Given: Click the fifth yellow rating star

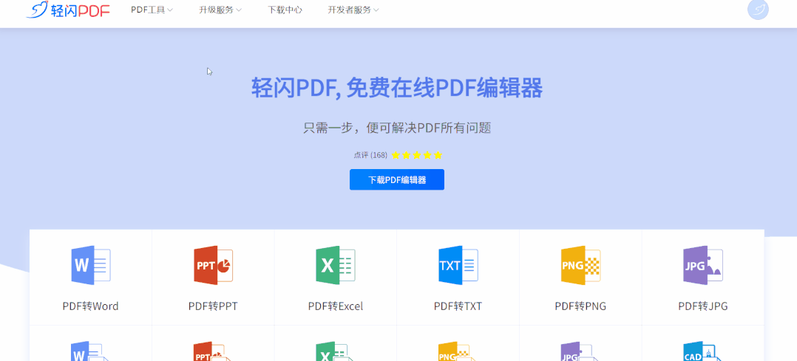Looking at the screenshot, I should click(438, 155).
